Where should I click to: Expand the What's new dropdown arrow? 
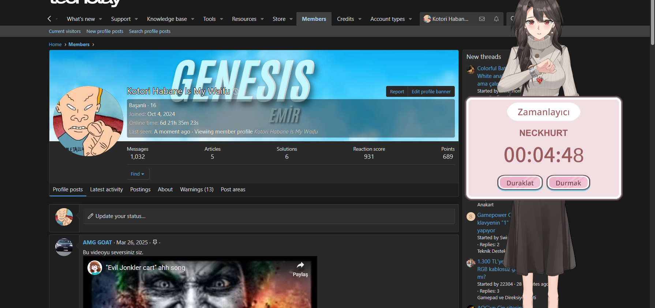click(100, 19)
